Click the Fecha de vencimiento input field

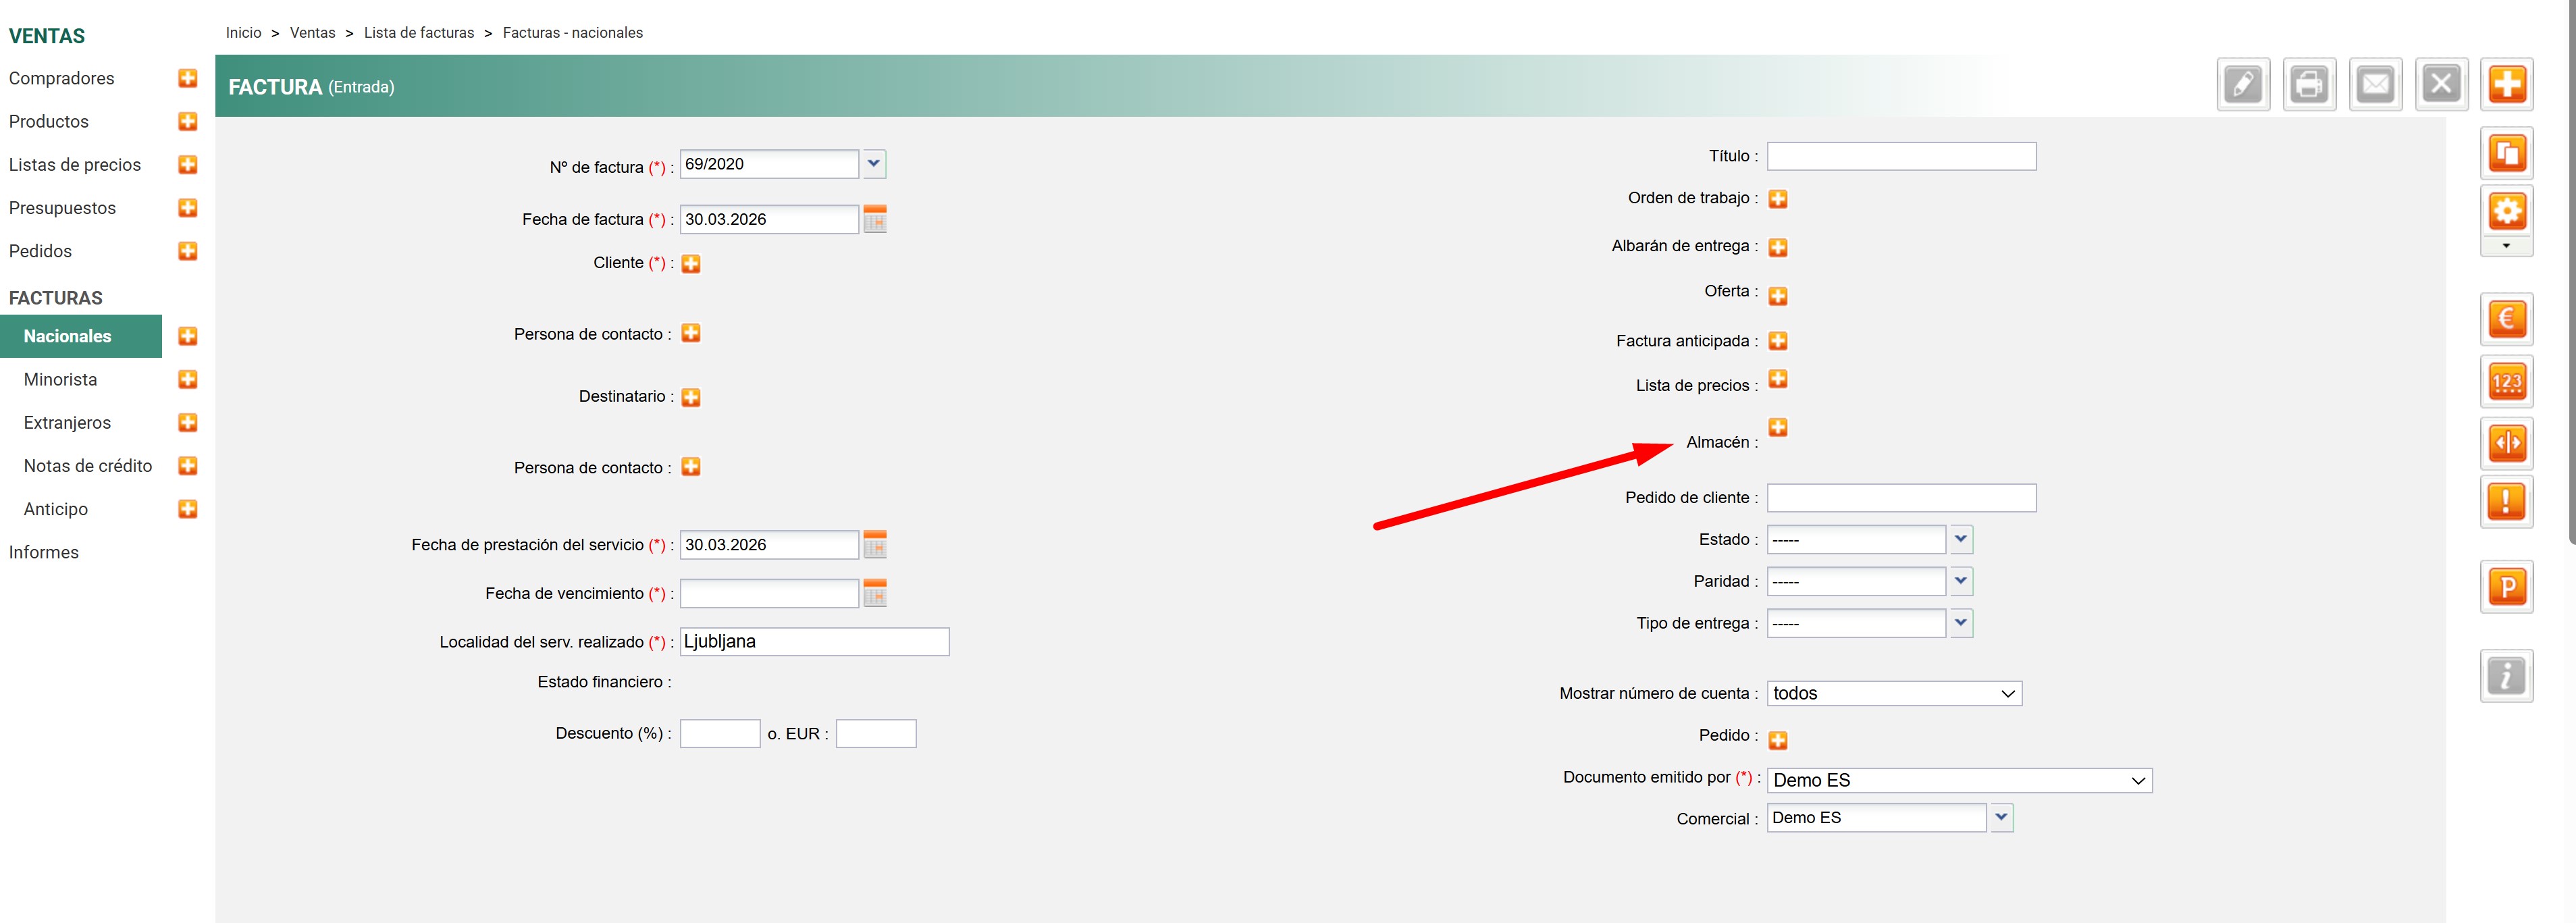pos(769,594)
